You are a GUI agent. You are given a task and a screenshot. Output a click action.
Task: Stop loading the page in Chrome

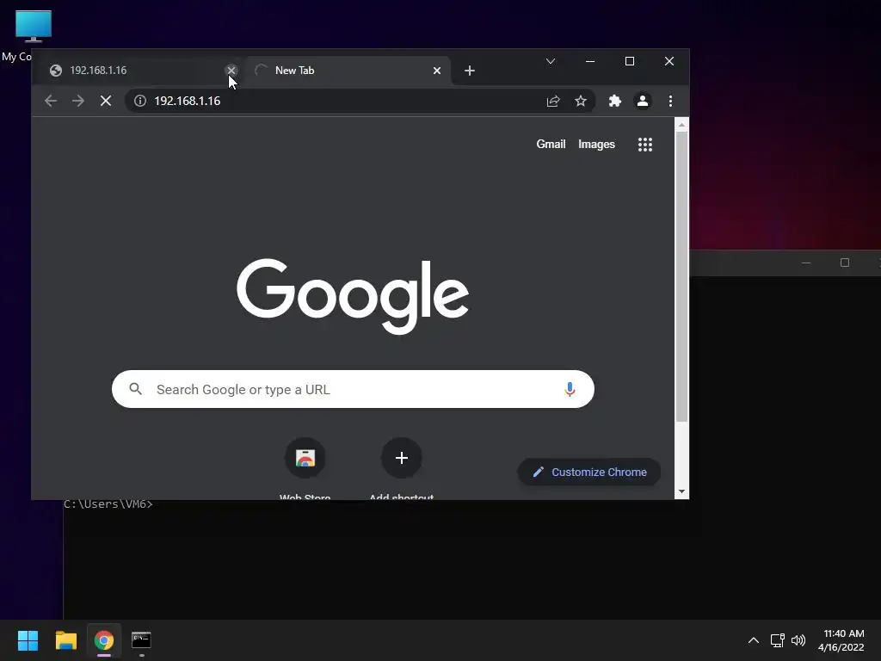[106, 101]
